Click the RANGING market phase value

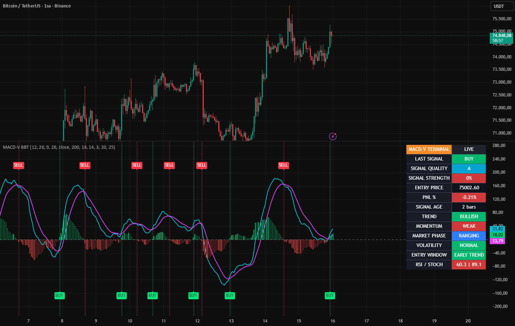[x=469, y=236]
